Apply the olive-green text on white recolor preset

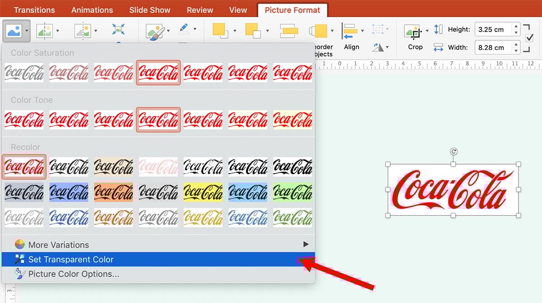pos(292,218)
